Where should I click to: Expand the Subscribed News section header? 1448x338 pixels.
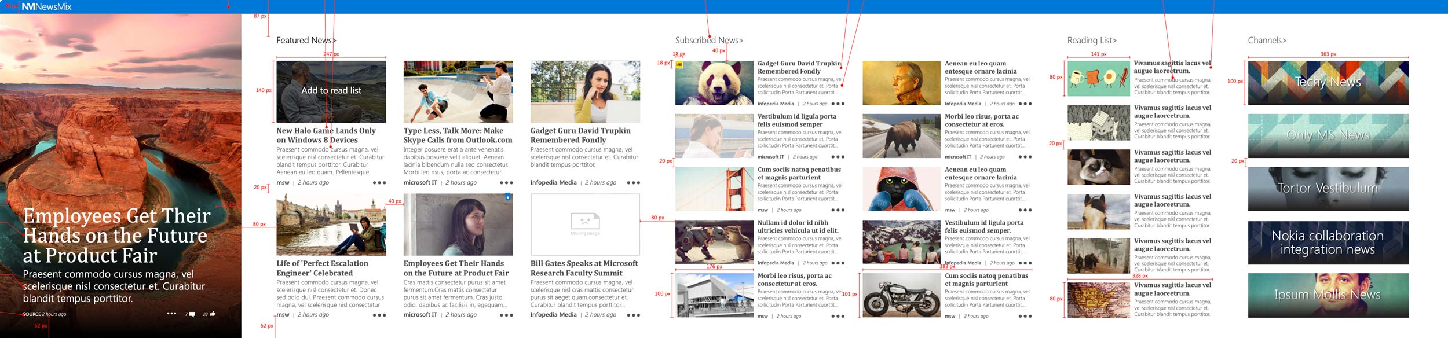coord(709,41)
